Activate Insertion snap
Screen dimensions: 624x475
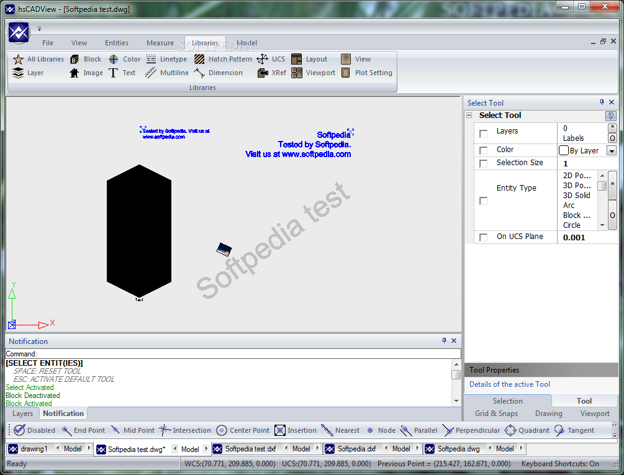(296, 430)
